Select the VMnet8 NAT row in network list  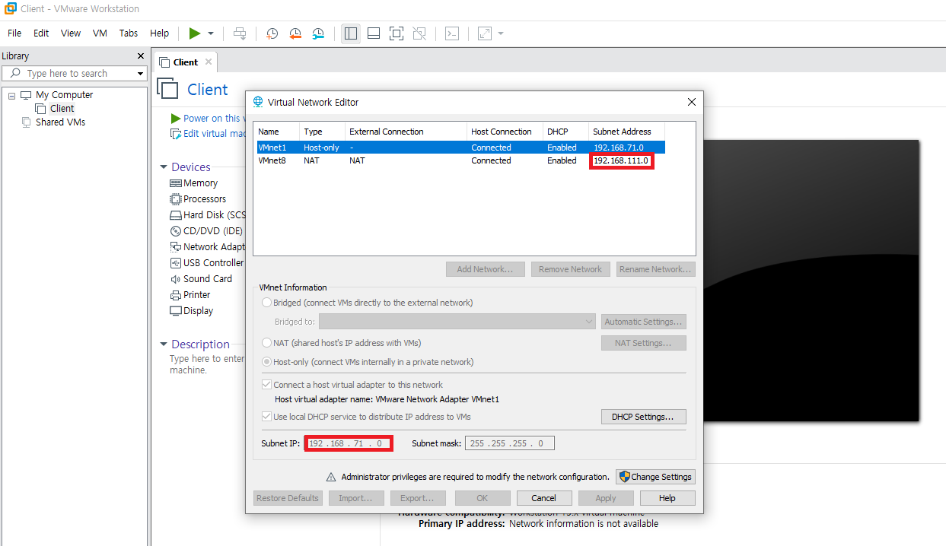tap(460, 160)
